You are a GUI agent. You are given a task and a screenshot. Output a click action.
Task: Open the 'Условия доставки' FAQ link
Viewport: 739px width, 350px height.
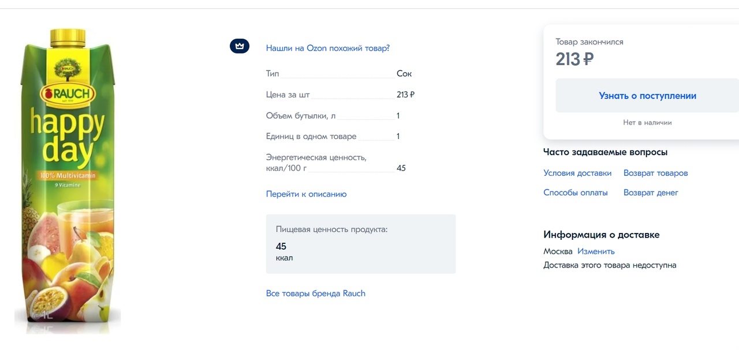click(577, 173)
